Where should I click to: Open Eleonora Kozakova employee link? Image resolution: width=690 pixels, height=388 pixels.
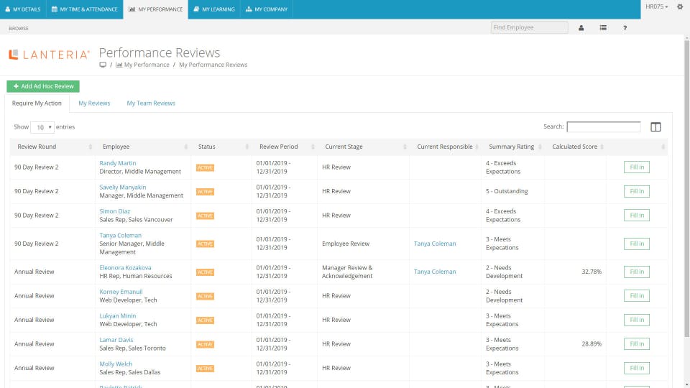tap(125, 267)
